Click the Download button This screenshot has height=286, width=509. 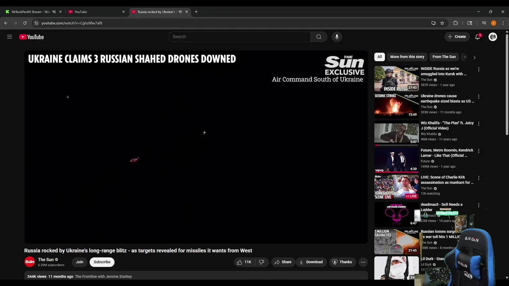pos(311,262)
